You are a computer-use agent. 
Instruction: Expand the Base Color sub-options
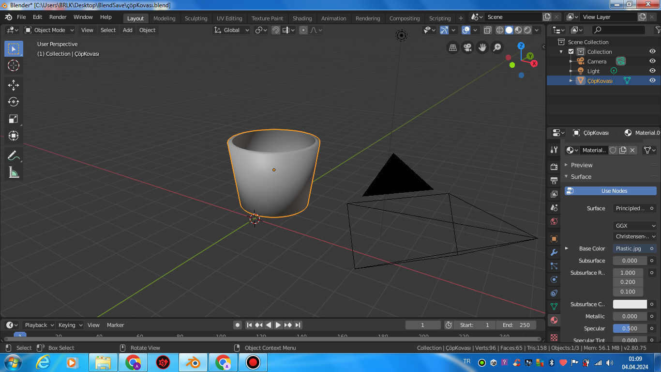pyautogui.click(x=567, y=248)
